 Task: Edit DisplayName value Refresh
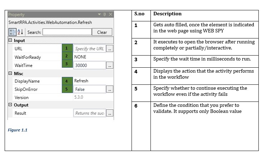(x=93, y=81)
